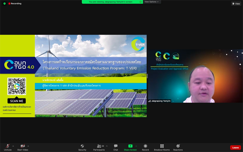
Task: Expand the arrow next to Participants
Action: 107,146
